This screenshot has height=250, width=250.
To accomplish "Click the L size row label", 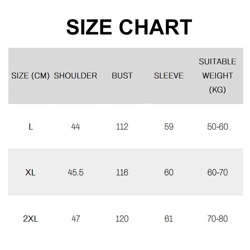I will coord(31,127).
